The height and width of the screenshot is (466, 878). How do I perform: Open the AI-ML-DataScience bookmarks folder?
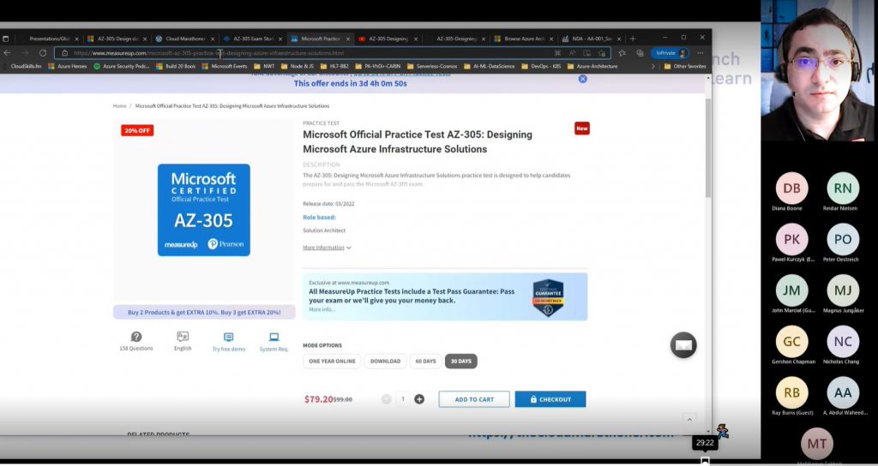[489, 66]
